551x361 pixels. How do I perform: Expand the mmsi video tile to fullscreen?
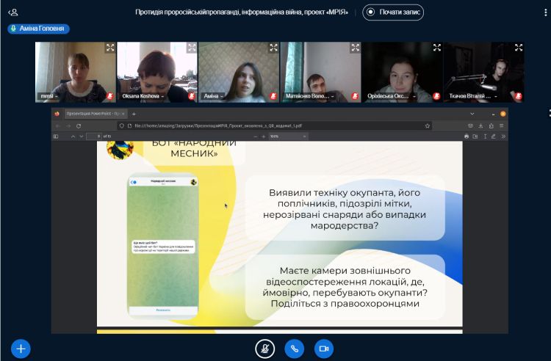point(109,48)
